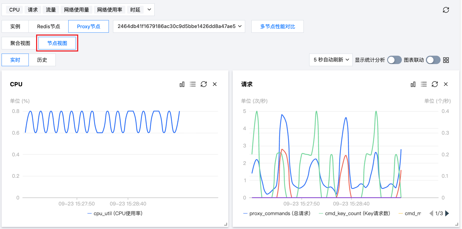The width and height of the screenshot is (462, 229).
Task: Open bar chart view in 请求 panel
Action: (413, 84)
